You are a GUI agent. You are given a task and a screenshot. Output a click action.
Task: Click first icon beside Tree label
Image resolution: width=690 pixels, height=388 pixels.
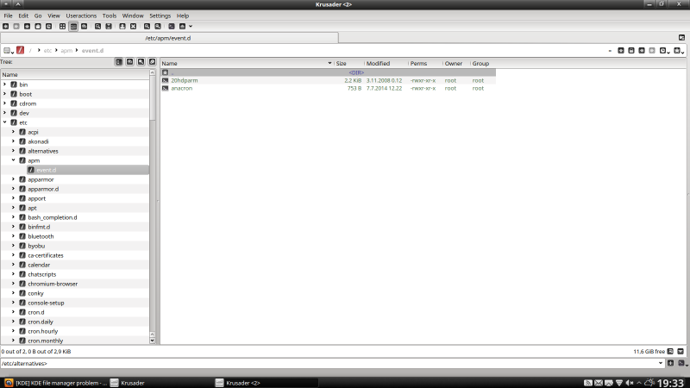pos(119,62)
